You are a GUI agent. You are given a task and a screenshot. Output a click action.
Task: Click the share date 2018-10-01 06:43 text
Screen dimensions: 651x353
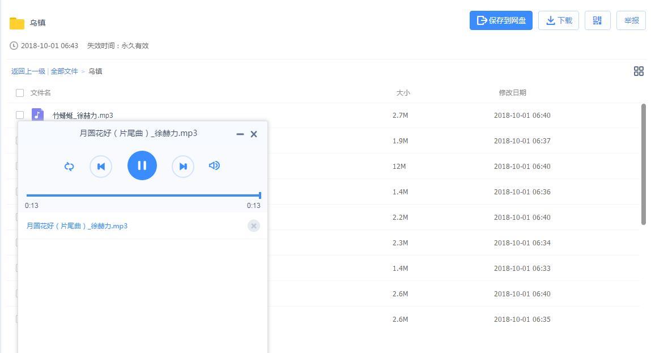tap(49, 46)
